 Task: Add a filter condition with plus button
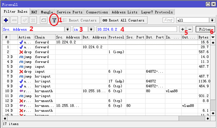pos(183,29)
